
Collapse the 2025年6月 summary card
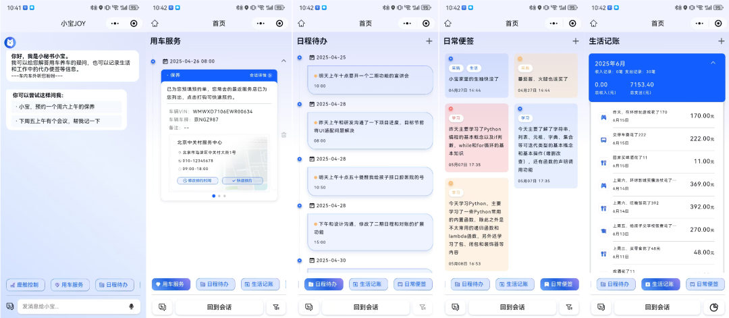713,63
